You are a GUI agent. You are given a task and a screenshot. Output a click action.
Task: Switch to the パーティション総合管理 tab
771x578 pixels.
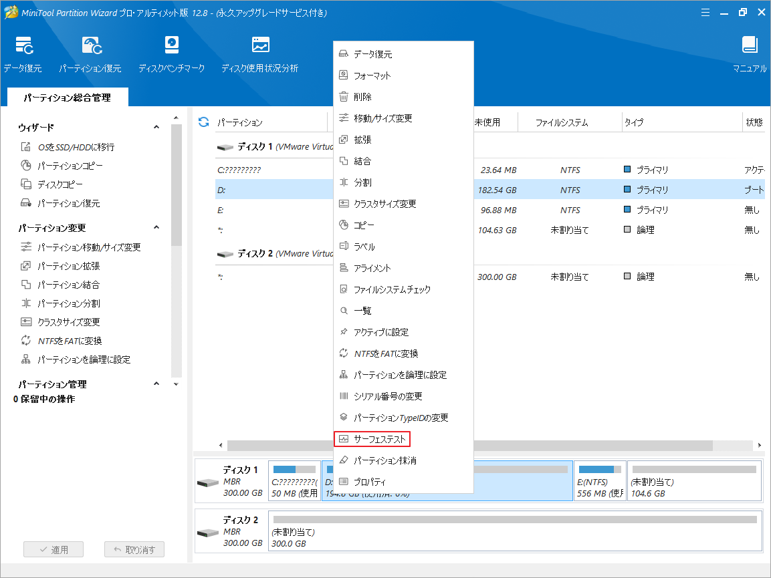click(x=67, y=98)
